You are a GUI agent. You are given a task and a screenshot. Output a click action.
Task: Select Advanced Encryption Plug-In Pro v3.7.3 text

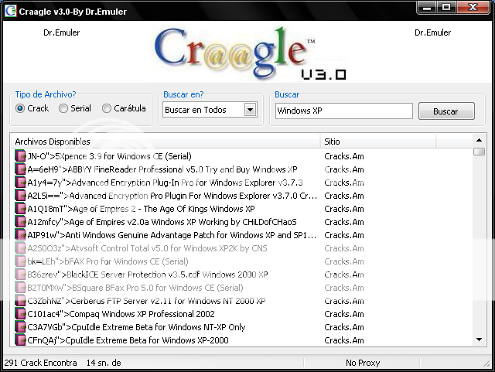(165, 183)
